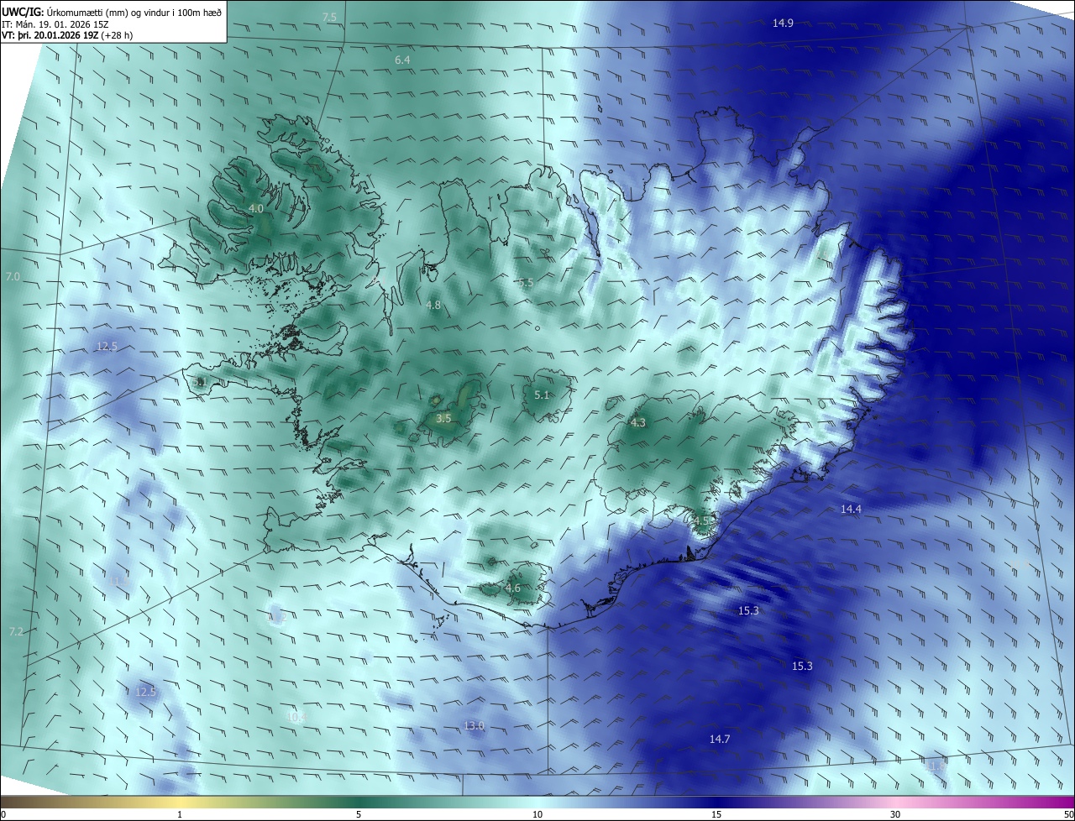Click the color scale tick labeled 15
This screenshot has width=1075, height=821.
(716, 814)
